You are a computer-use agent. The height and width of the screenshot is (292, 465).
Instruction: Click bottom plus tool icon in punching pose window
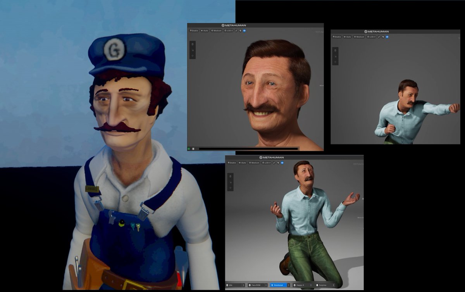[x=335, y=62]
